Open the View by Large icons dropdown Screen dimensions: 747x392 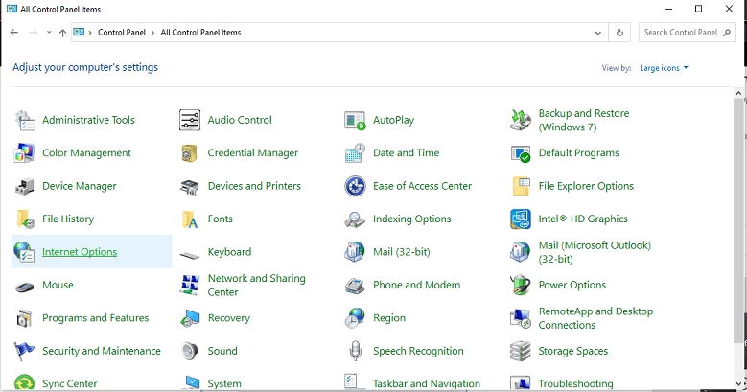coord(664,68)
